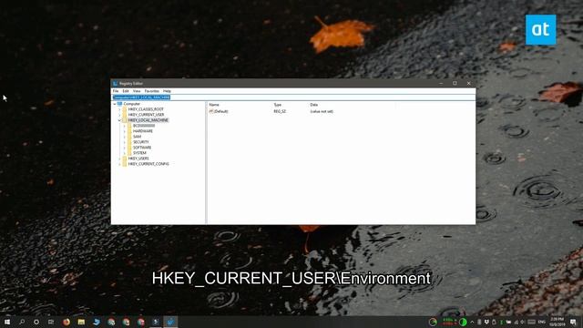Select HKEY_CLASSES_ROOT key
The height and width of the screenshot is (328, 583).
point(146,109)
